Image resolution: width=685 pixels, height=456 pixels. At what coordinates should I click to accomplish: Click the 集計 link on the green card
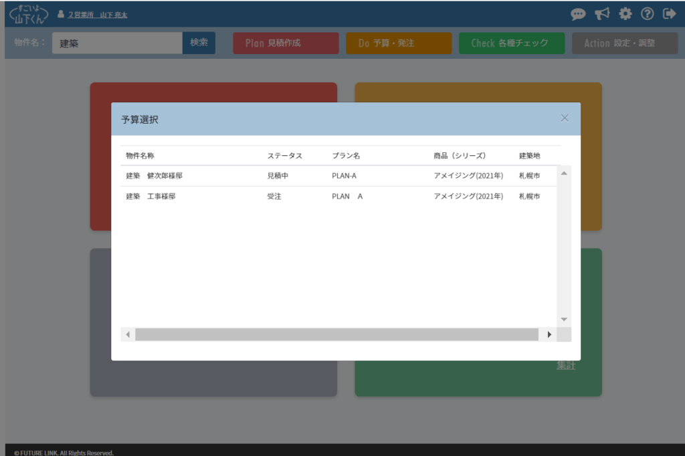pos(566,365)
